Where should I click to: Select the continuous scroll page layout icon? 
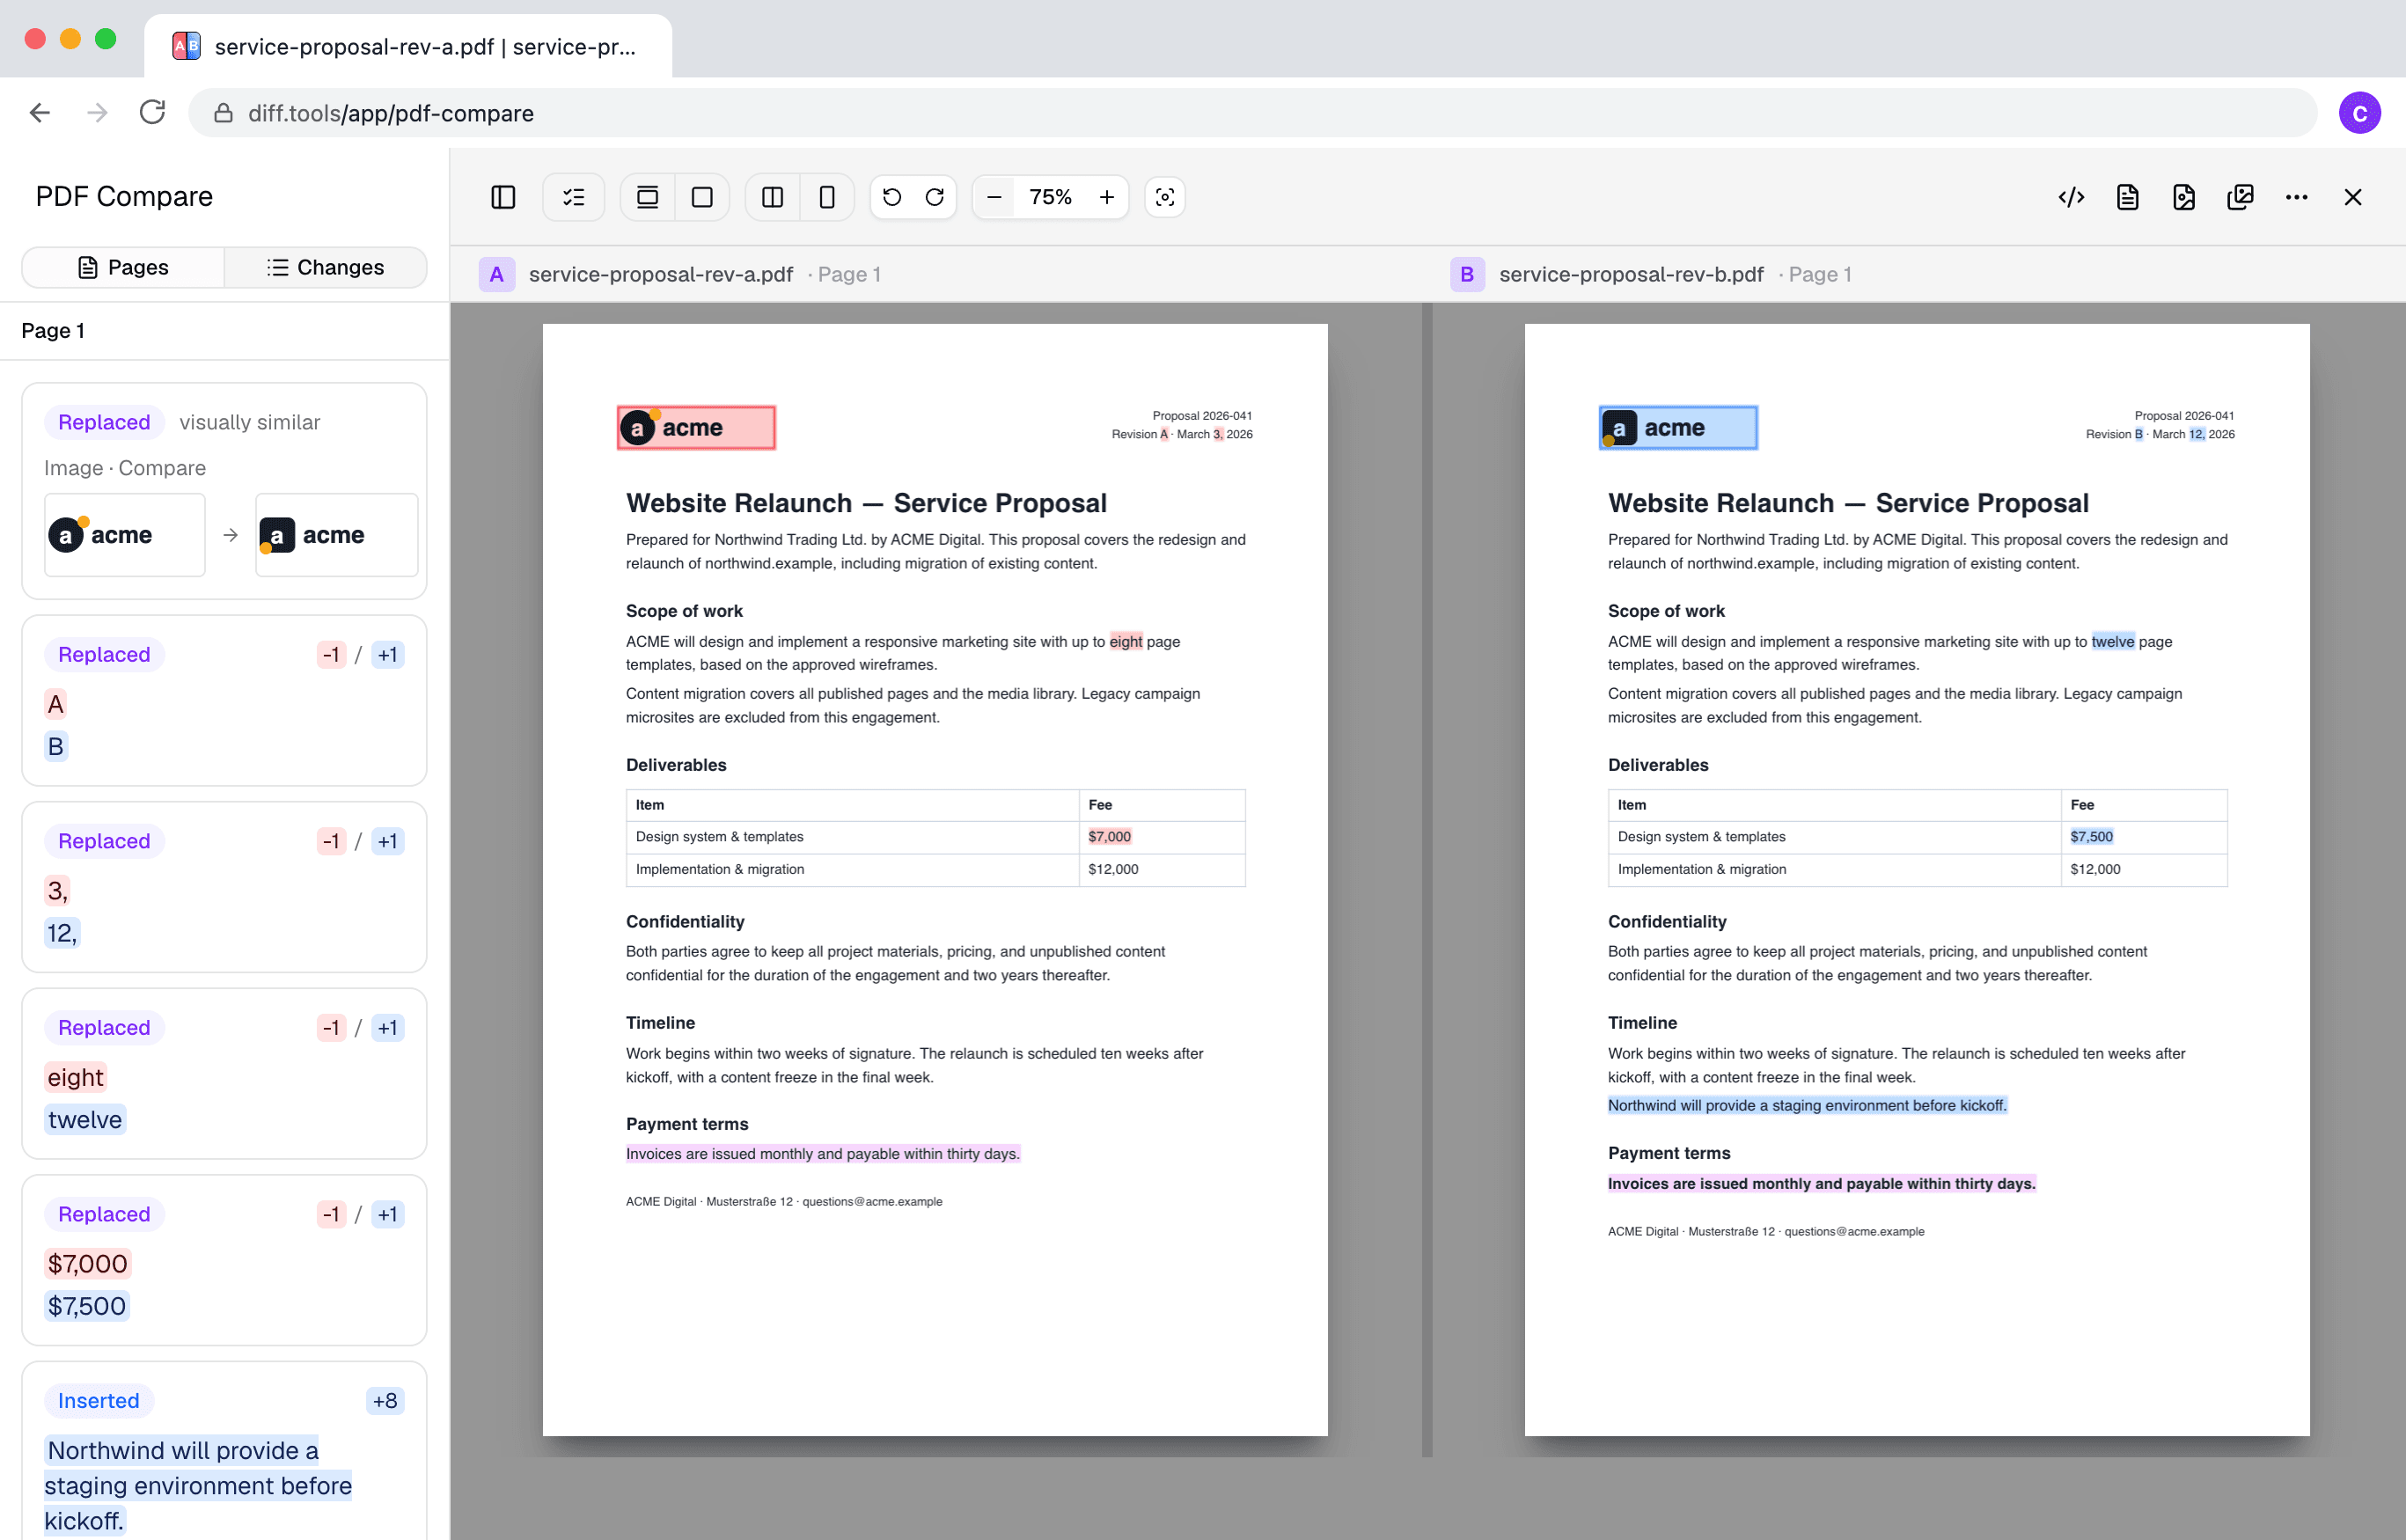[648, 197]
